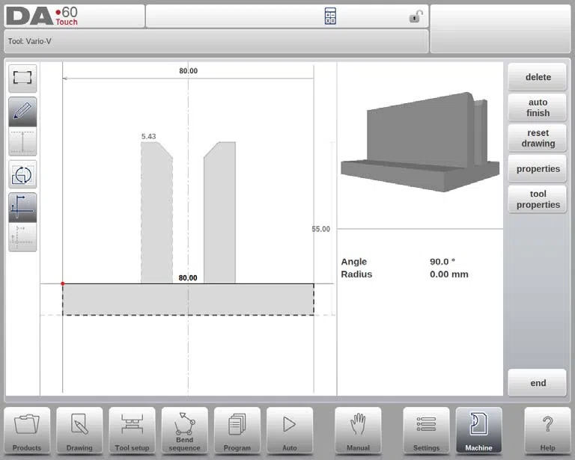
Task: Toggle the padlock lock icon
Action: [416, 16]
